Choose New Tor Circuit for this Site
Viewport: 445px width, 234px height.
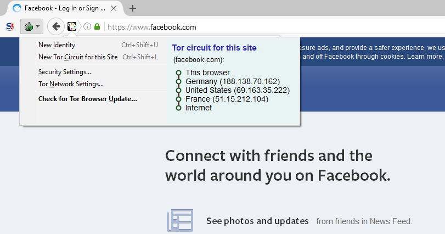click(x=78, y=57)
